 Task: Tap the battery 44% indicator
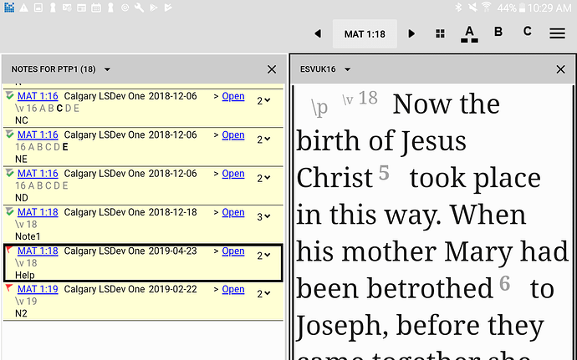[x=511, y=8]
